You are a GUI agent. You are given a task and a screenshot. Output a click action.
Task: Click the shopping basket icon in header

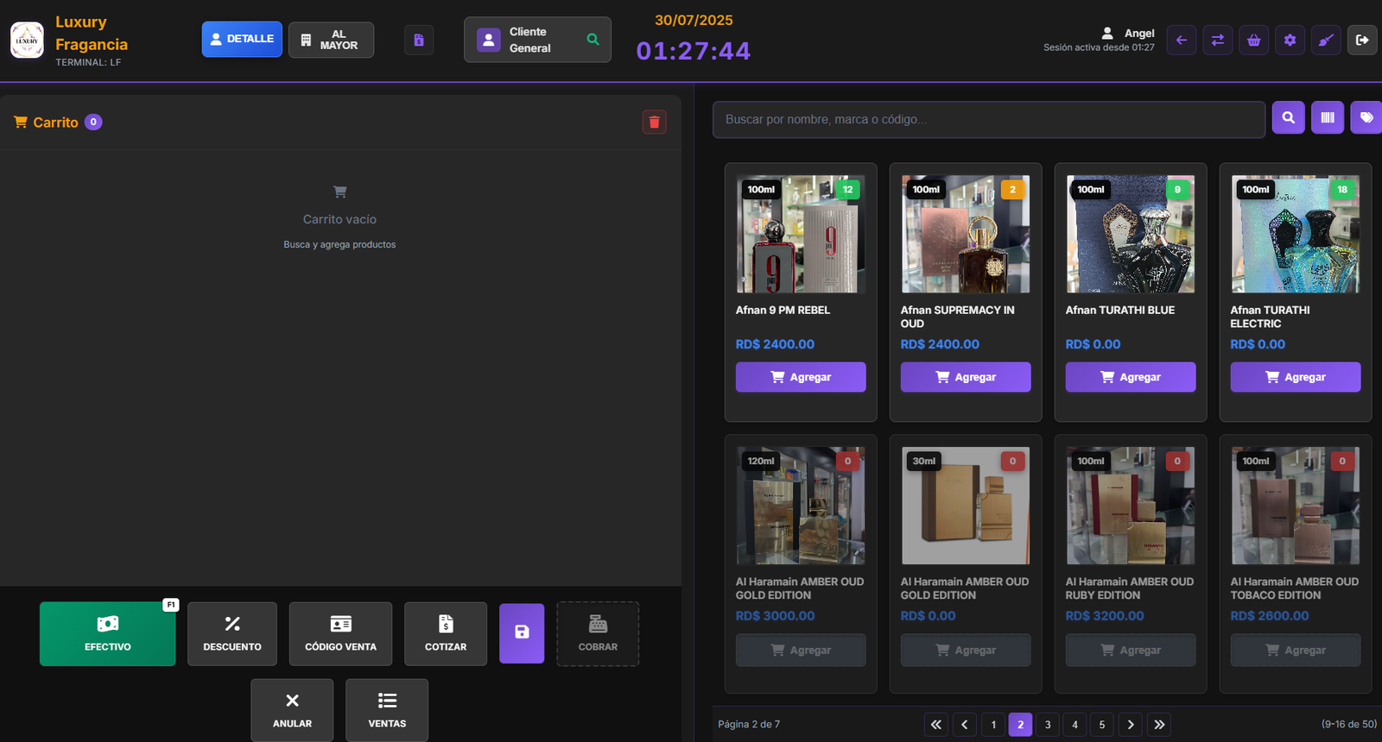click(x=1253, y=40)
